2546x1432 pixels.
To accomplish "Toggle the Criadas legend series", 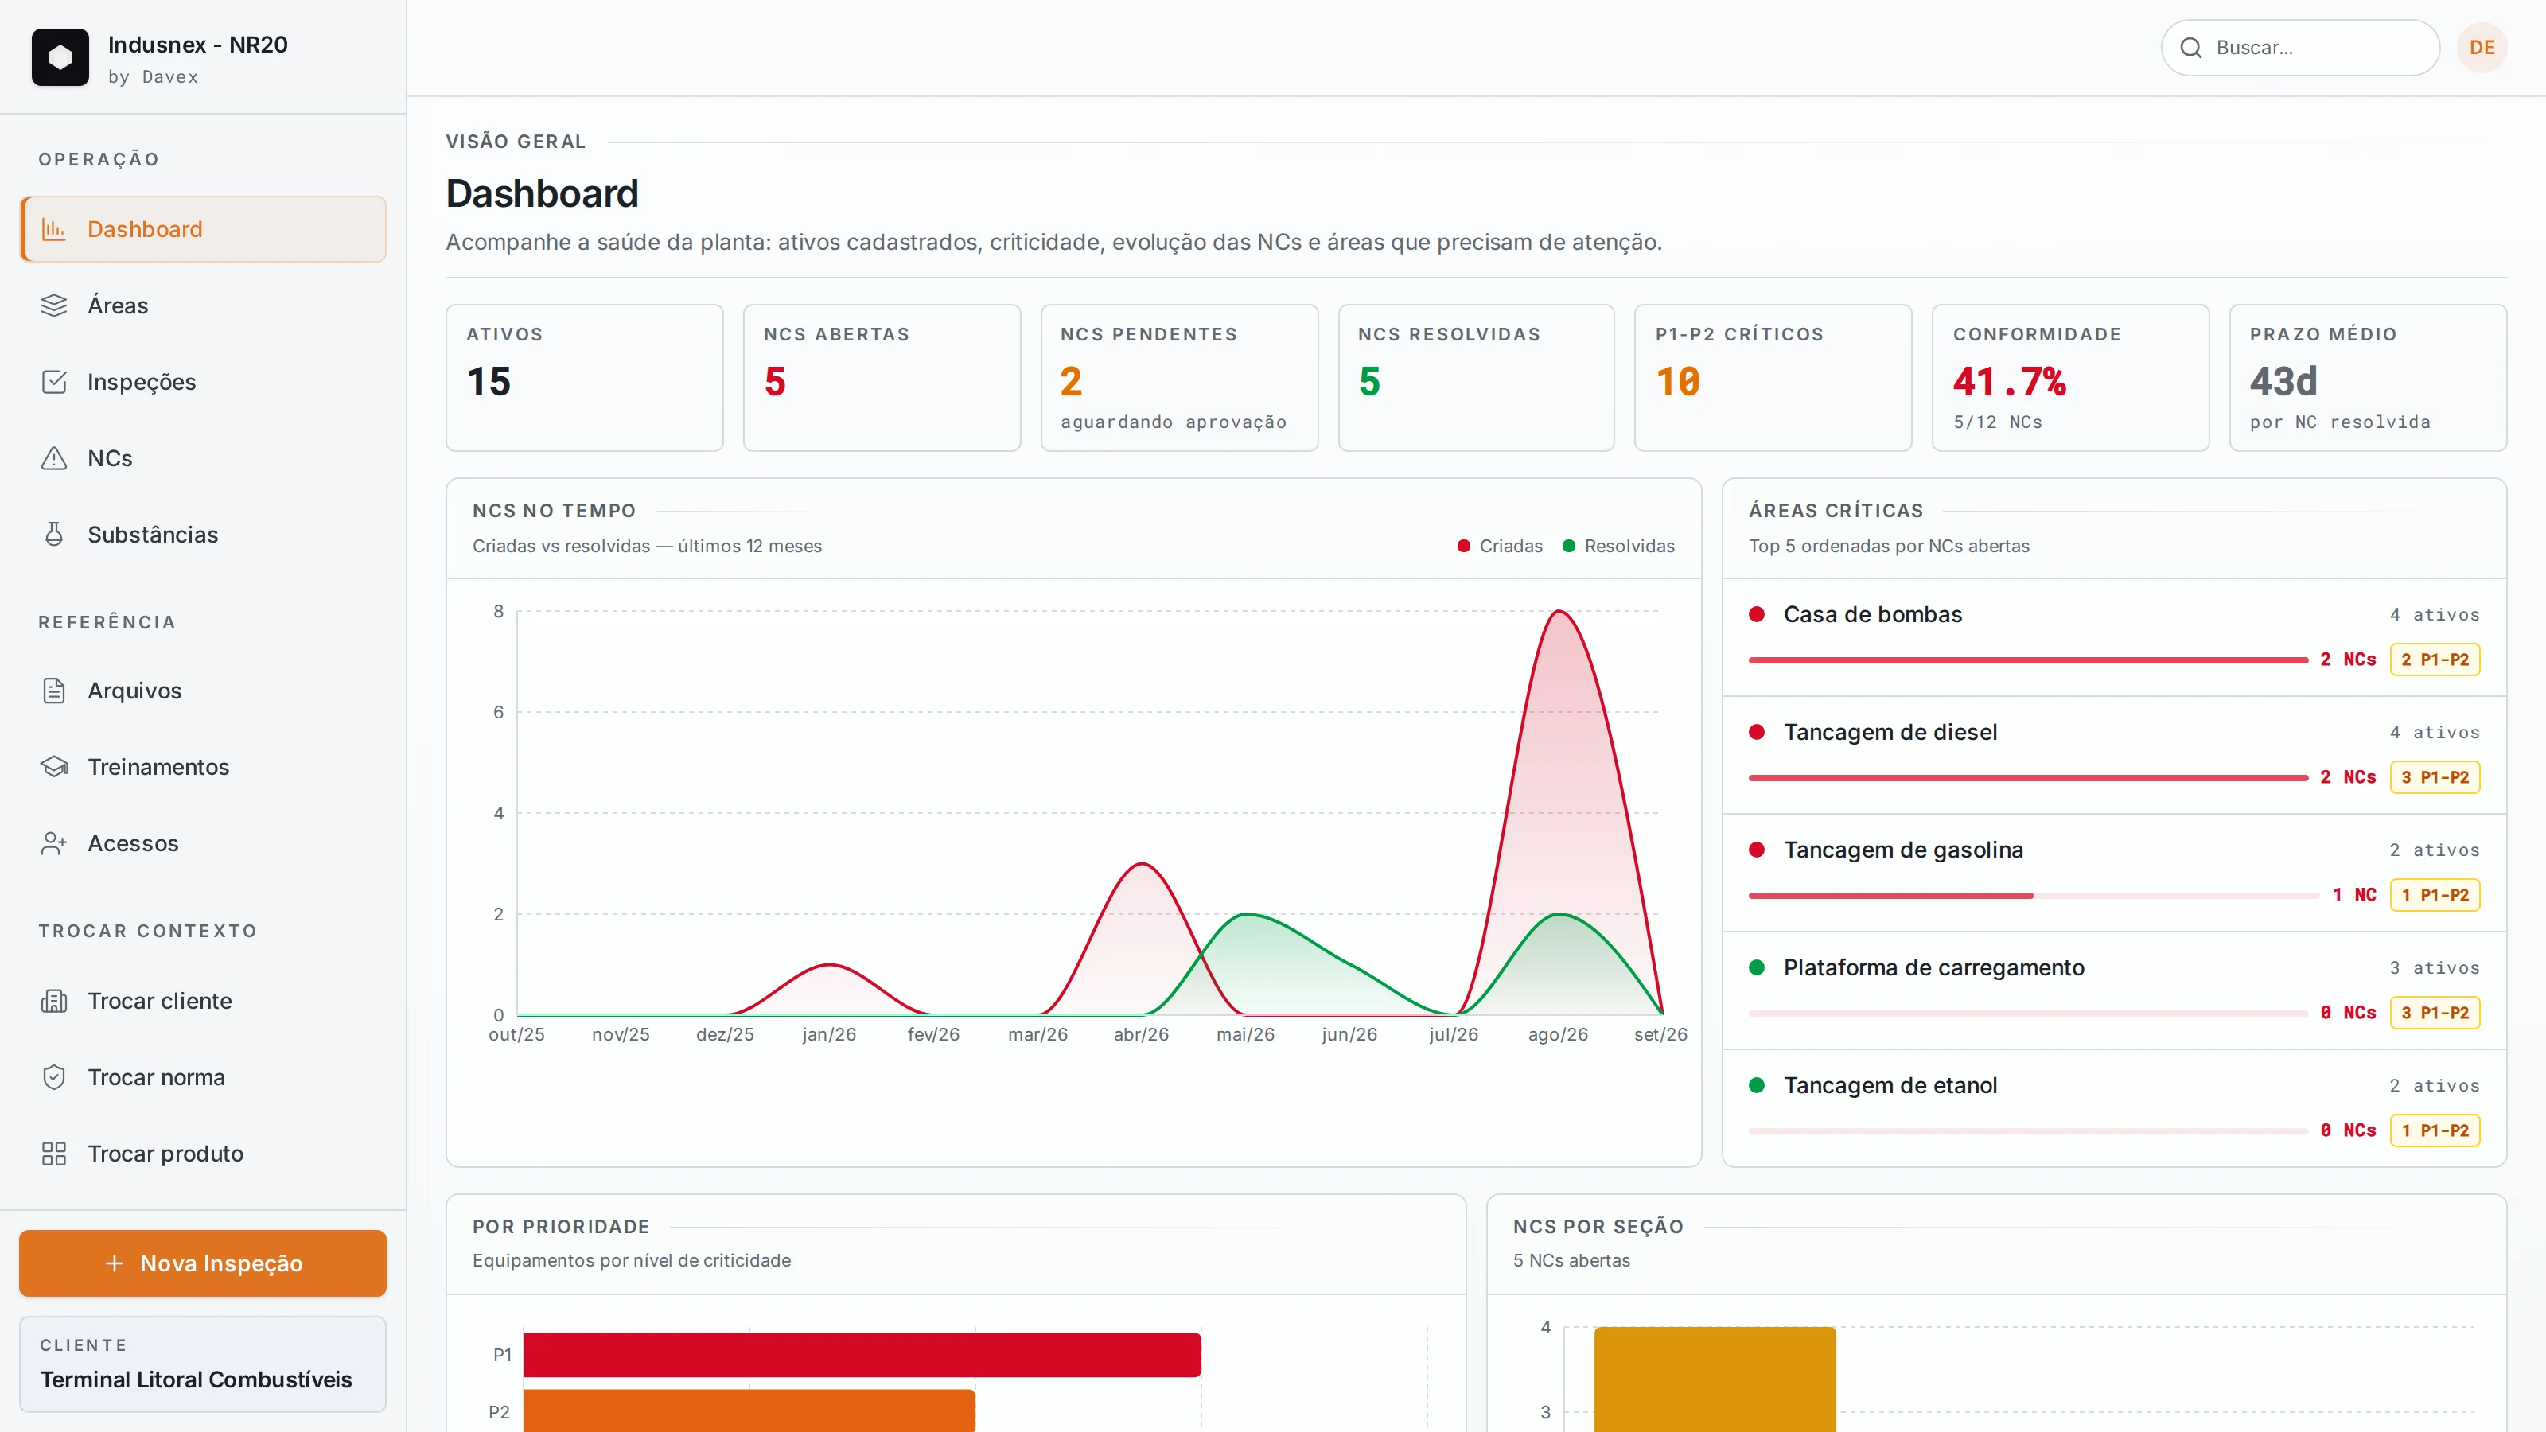I will tap(1499, 546).
